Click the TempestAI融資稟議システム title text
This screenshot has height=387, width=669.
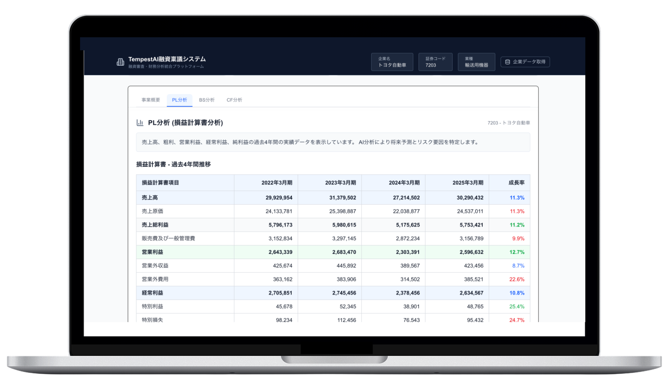167,59
